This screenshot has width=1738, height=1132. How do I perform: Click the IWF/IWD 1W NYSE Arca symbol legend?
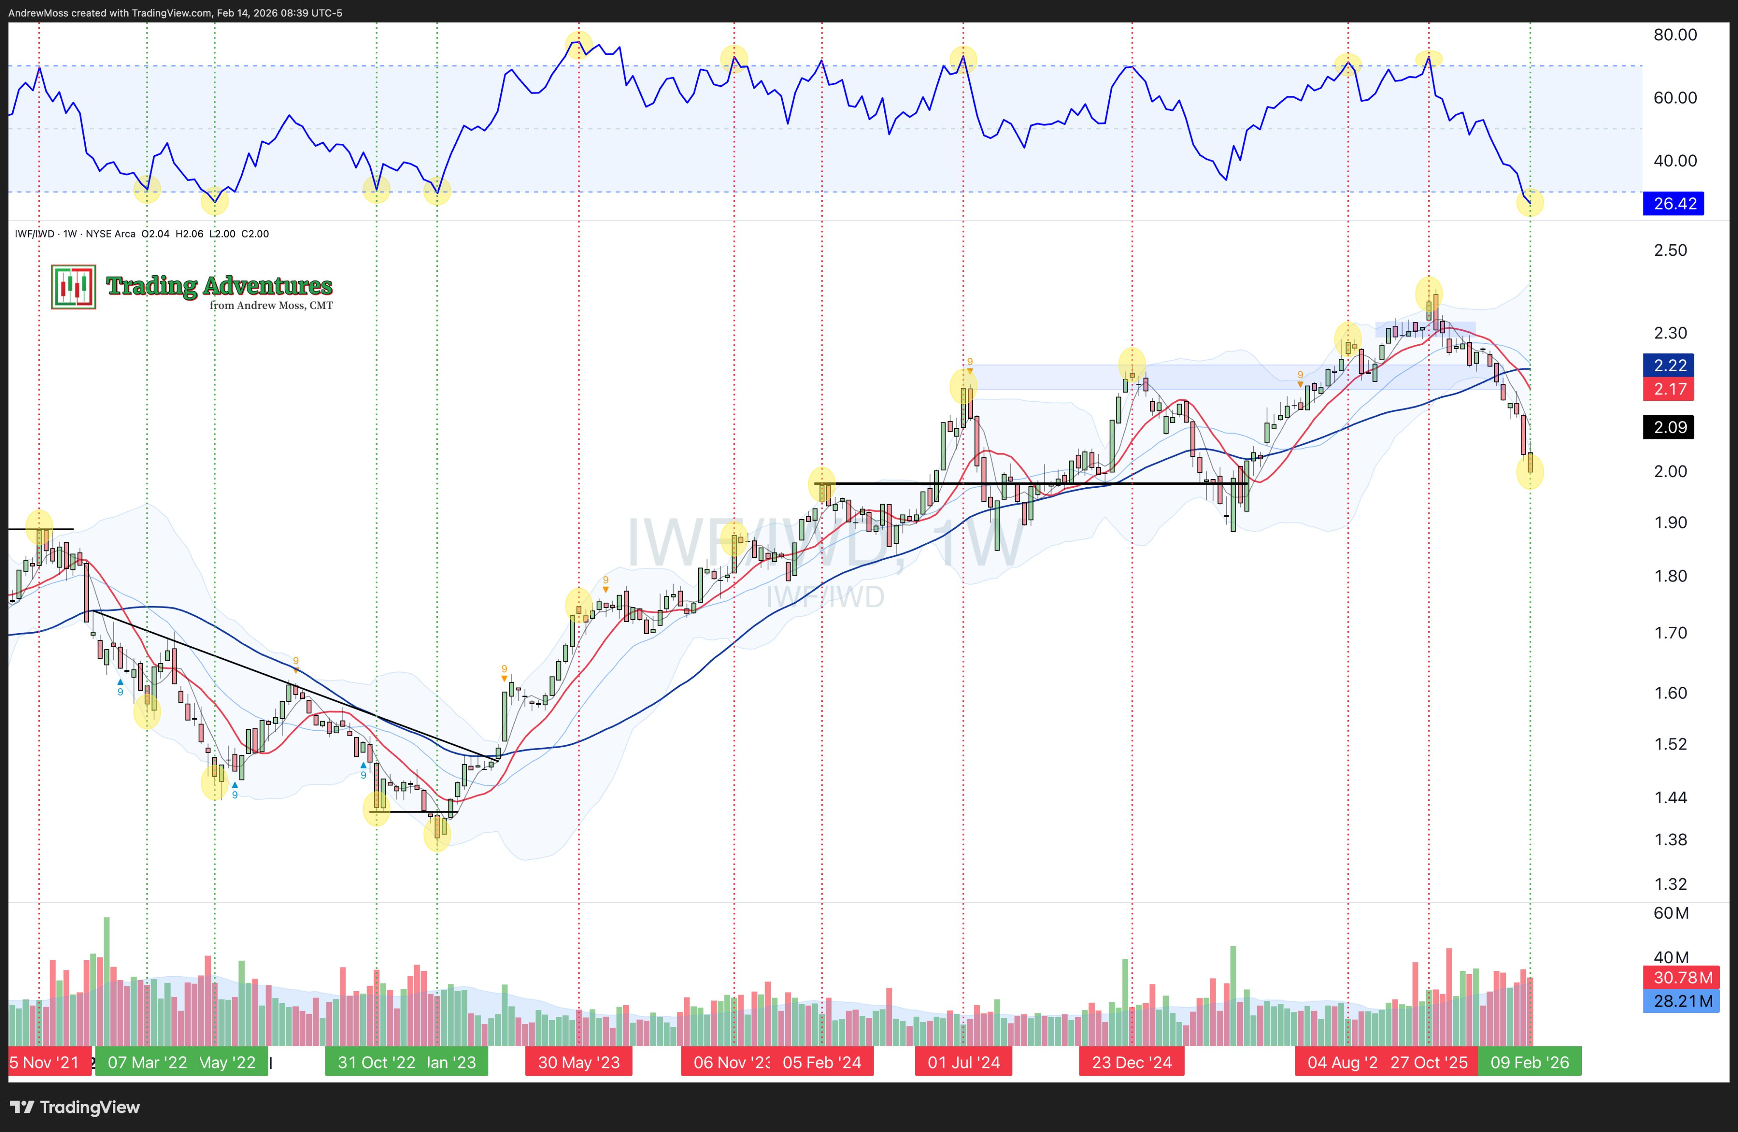pyautogui.click(x=75, y=234)
